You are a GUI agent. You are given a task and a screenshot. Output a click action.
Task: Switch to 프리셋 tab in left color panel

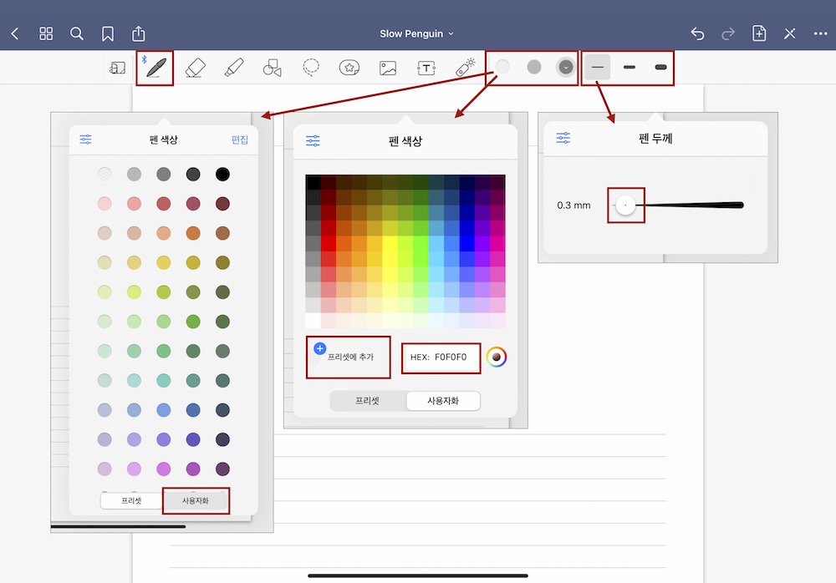[131, 501]
